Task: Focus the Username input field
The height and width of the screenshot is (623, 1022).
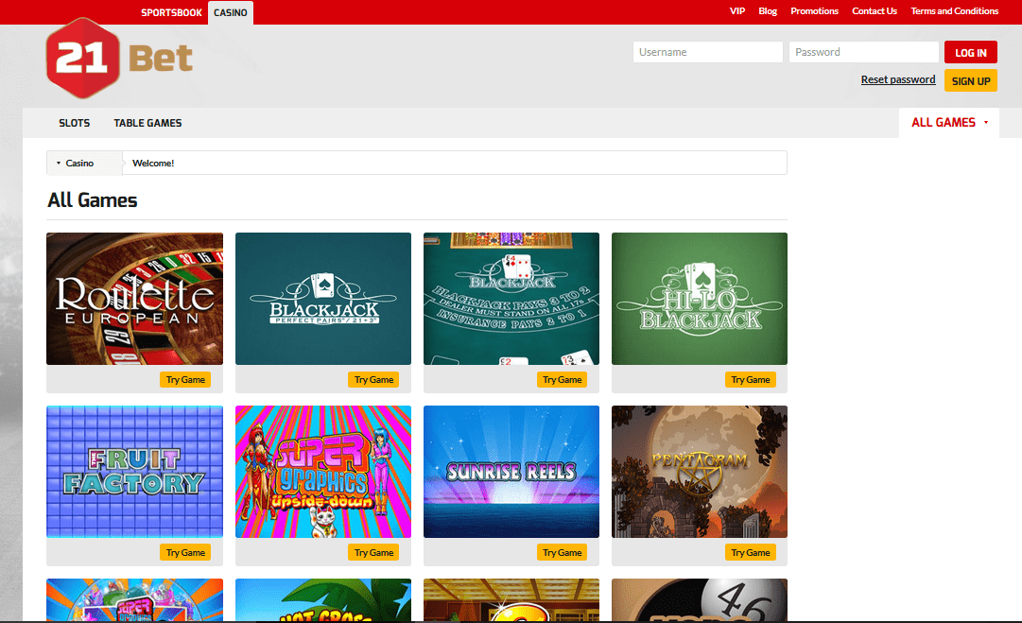Action: point(708,52)
